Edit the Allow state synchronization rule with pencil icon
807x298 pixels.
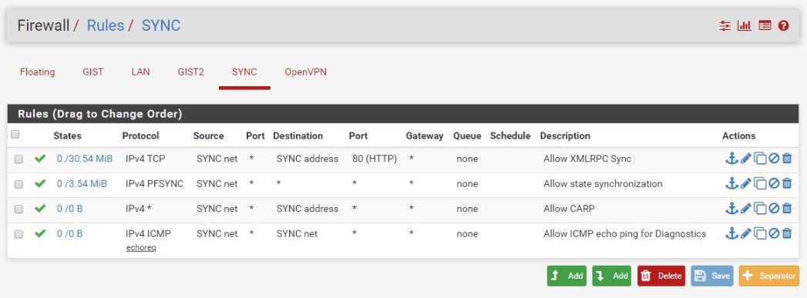(746, 183)
